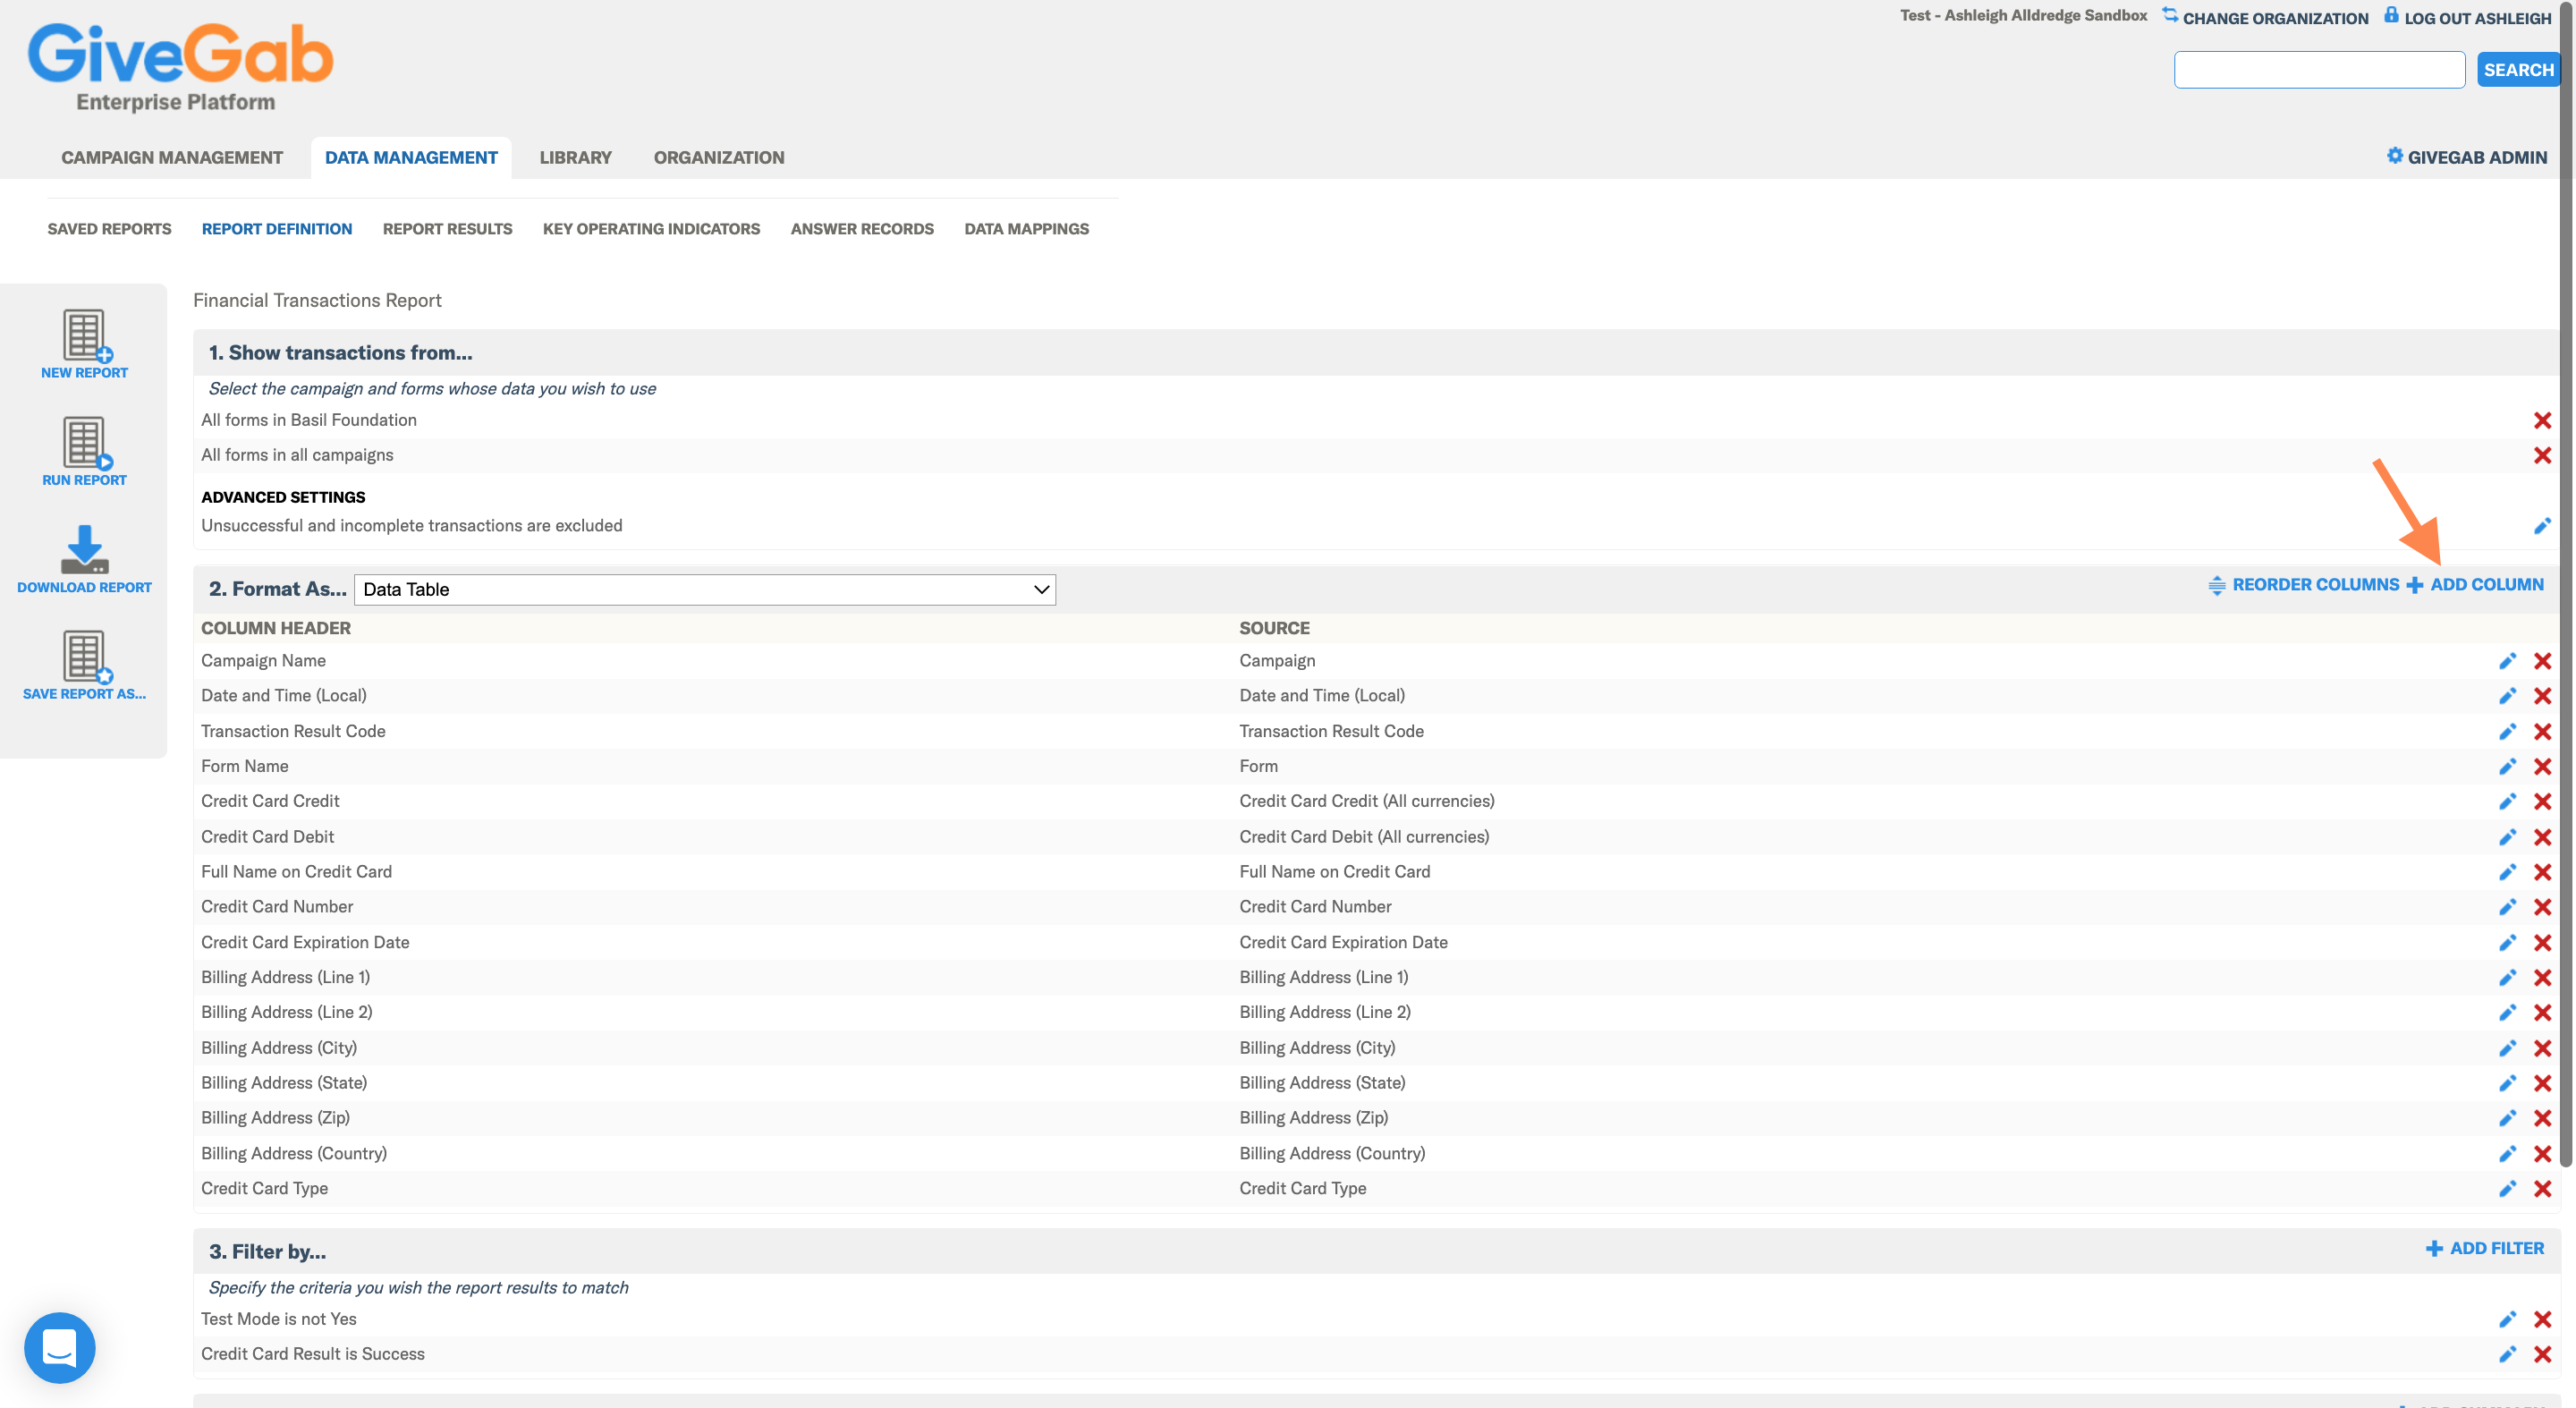The image size is (2576, 1408).
Task: Click into the top search field
Action: (2319, 70)
